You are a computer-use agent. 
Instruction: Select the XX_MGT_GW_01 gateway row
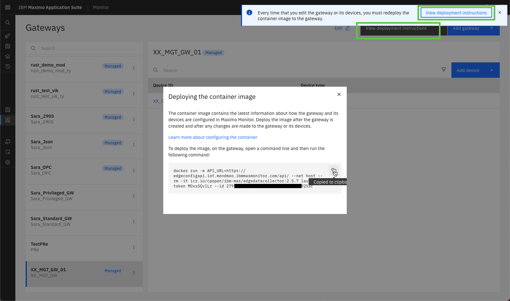point(84,274)
